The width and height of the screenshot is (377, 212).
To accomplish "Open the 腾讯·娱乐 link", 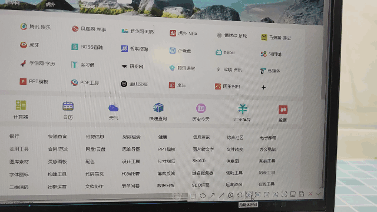I will (35, 26).
